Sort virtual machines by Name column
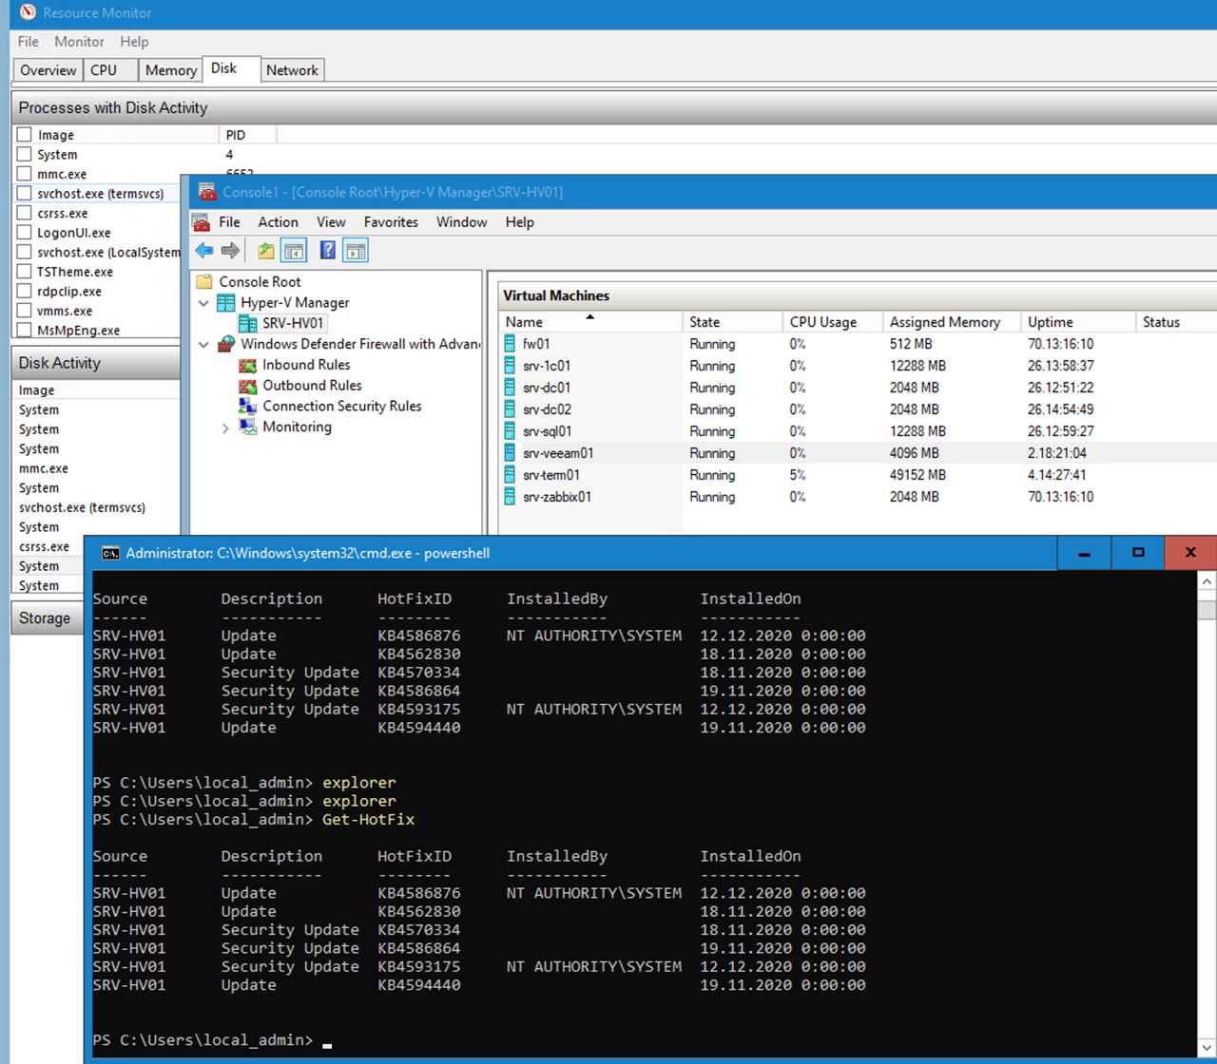Image resolution: width=1217 pixels, height=1064 pixels. (x=589, y=322)
